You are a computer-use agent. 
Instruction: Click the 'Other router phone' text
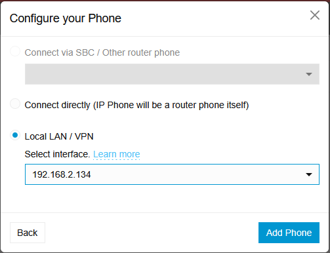coord(141,52)
